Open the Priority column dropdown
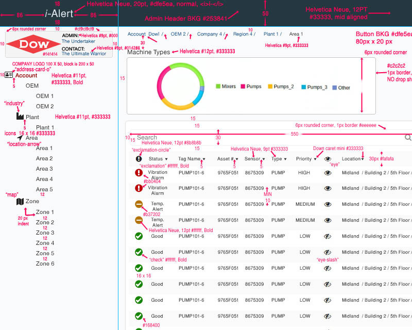The width and height of the screenshot is (412, 330). (x=306, y=159)
